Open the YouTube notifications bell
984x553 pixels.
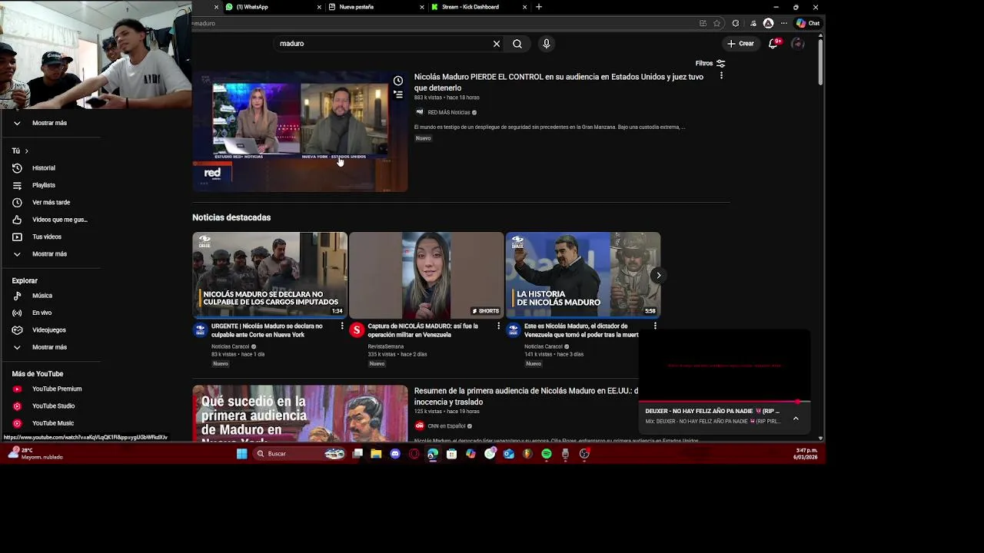coord(773,44)
